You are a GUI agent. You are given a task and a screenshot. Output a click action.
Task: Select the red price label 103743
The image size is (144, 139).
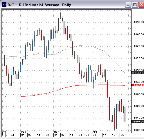tap(138, 85)
